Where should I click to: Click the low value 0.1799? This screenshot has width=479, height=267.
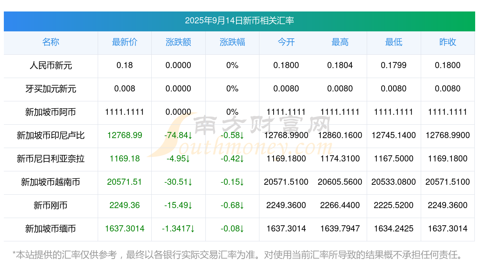pos(394,65)
